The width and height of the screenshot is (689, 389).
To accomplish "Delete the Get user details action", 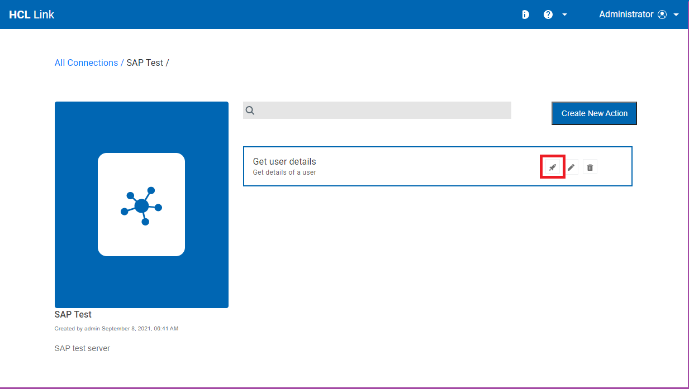I will [x=590, y=167].
